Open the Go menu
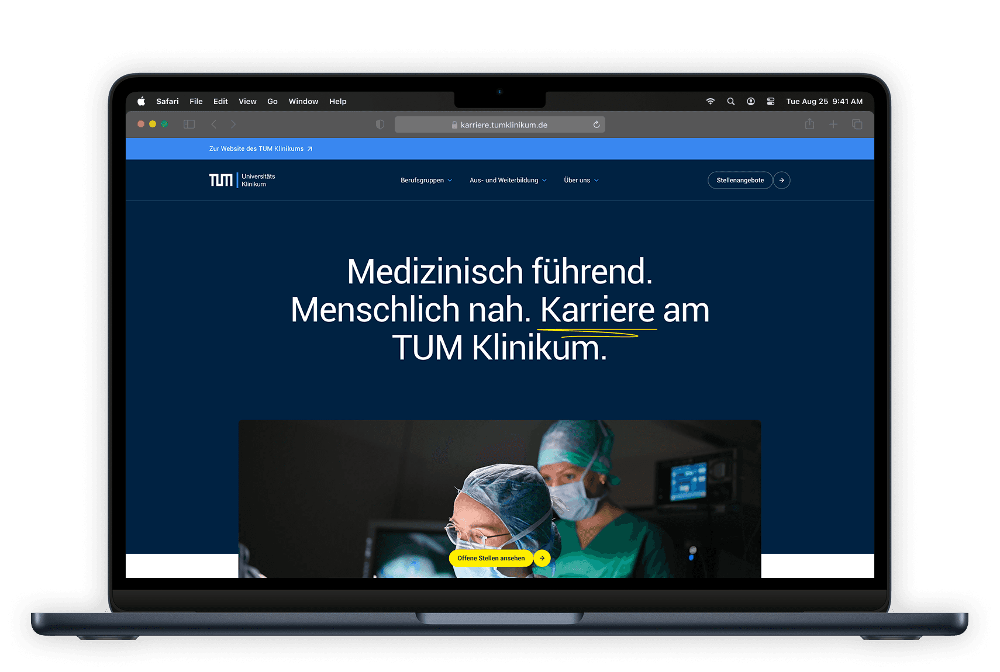 tap(273, 101)
